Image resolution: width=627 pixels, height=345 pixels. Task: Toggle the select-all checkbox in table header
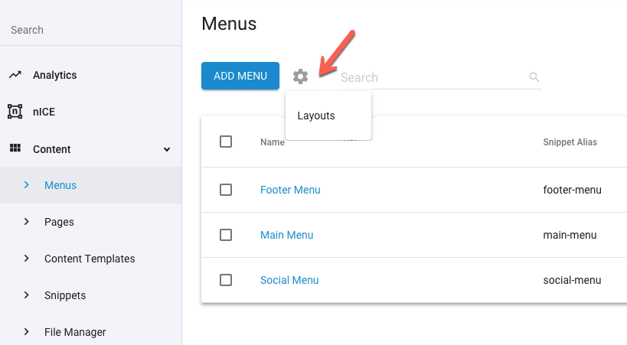(226, 142)
